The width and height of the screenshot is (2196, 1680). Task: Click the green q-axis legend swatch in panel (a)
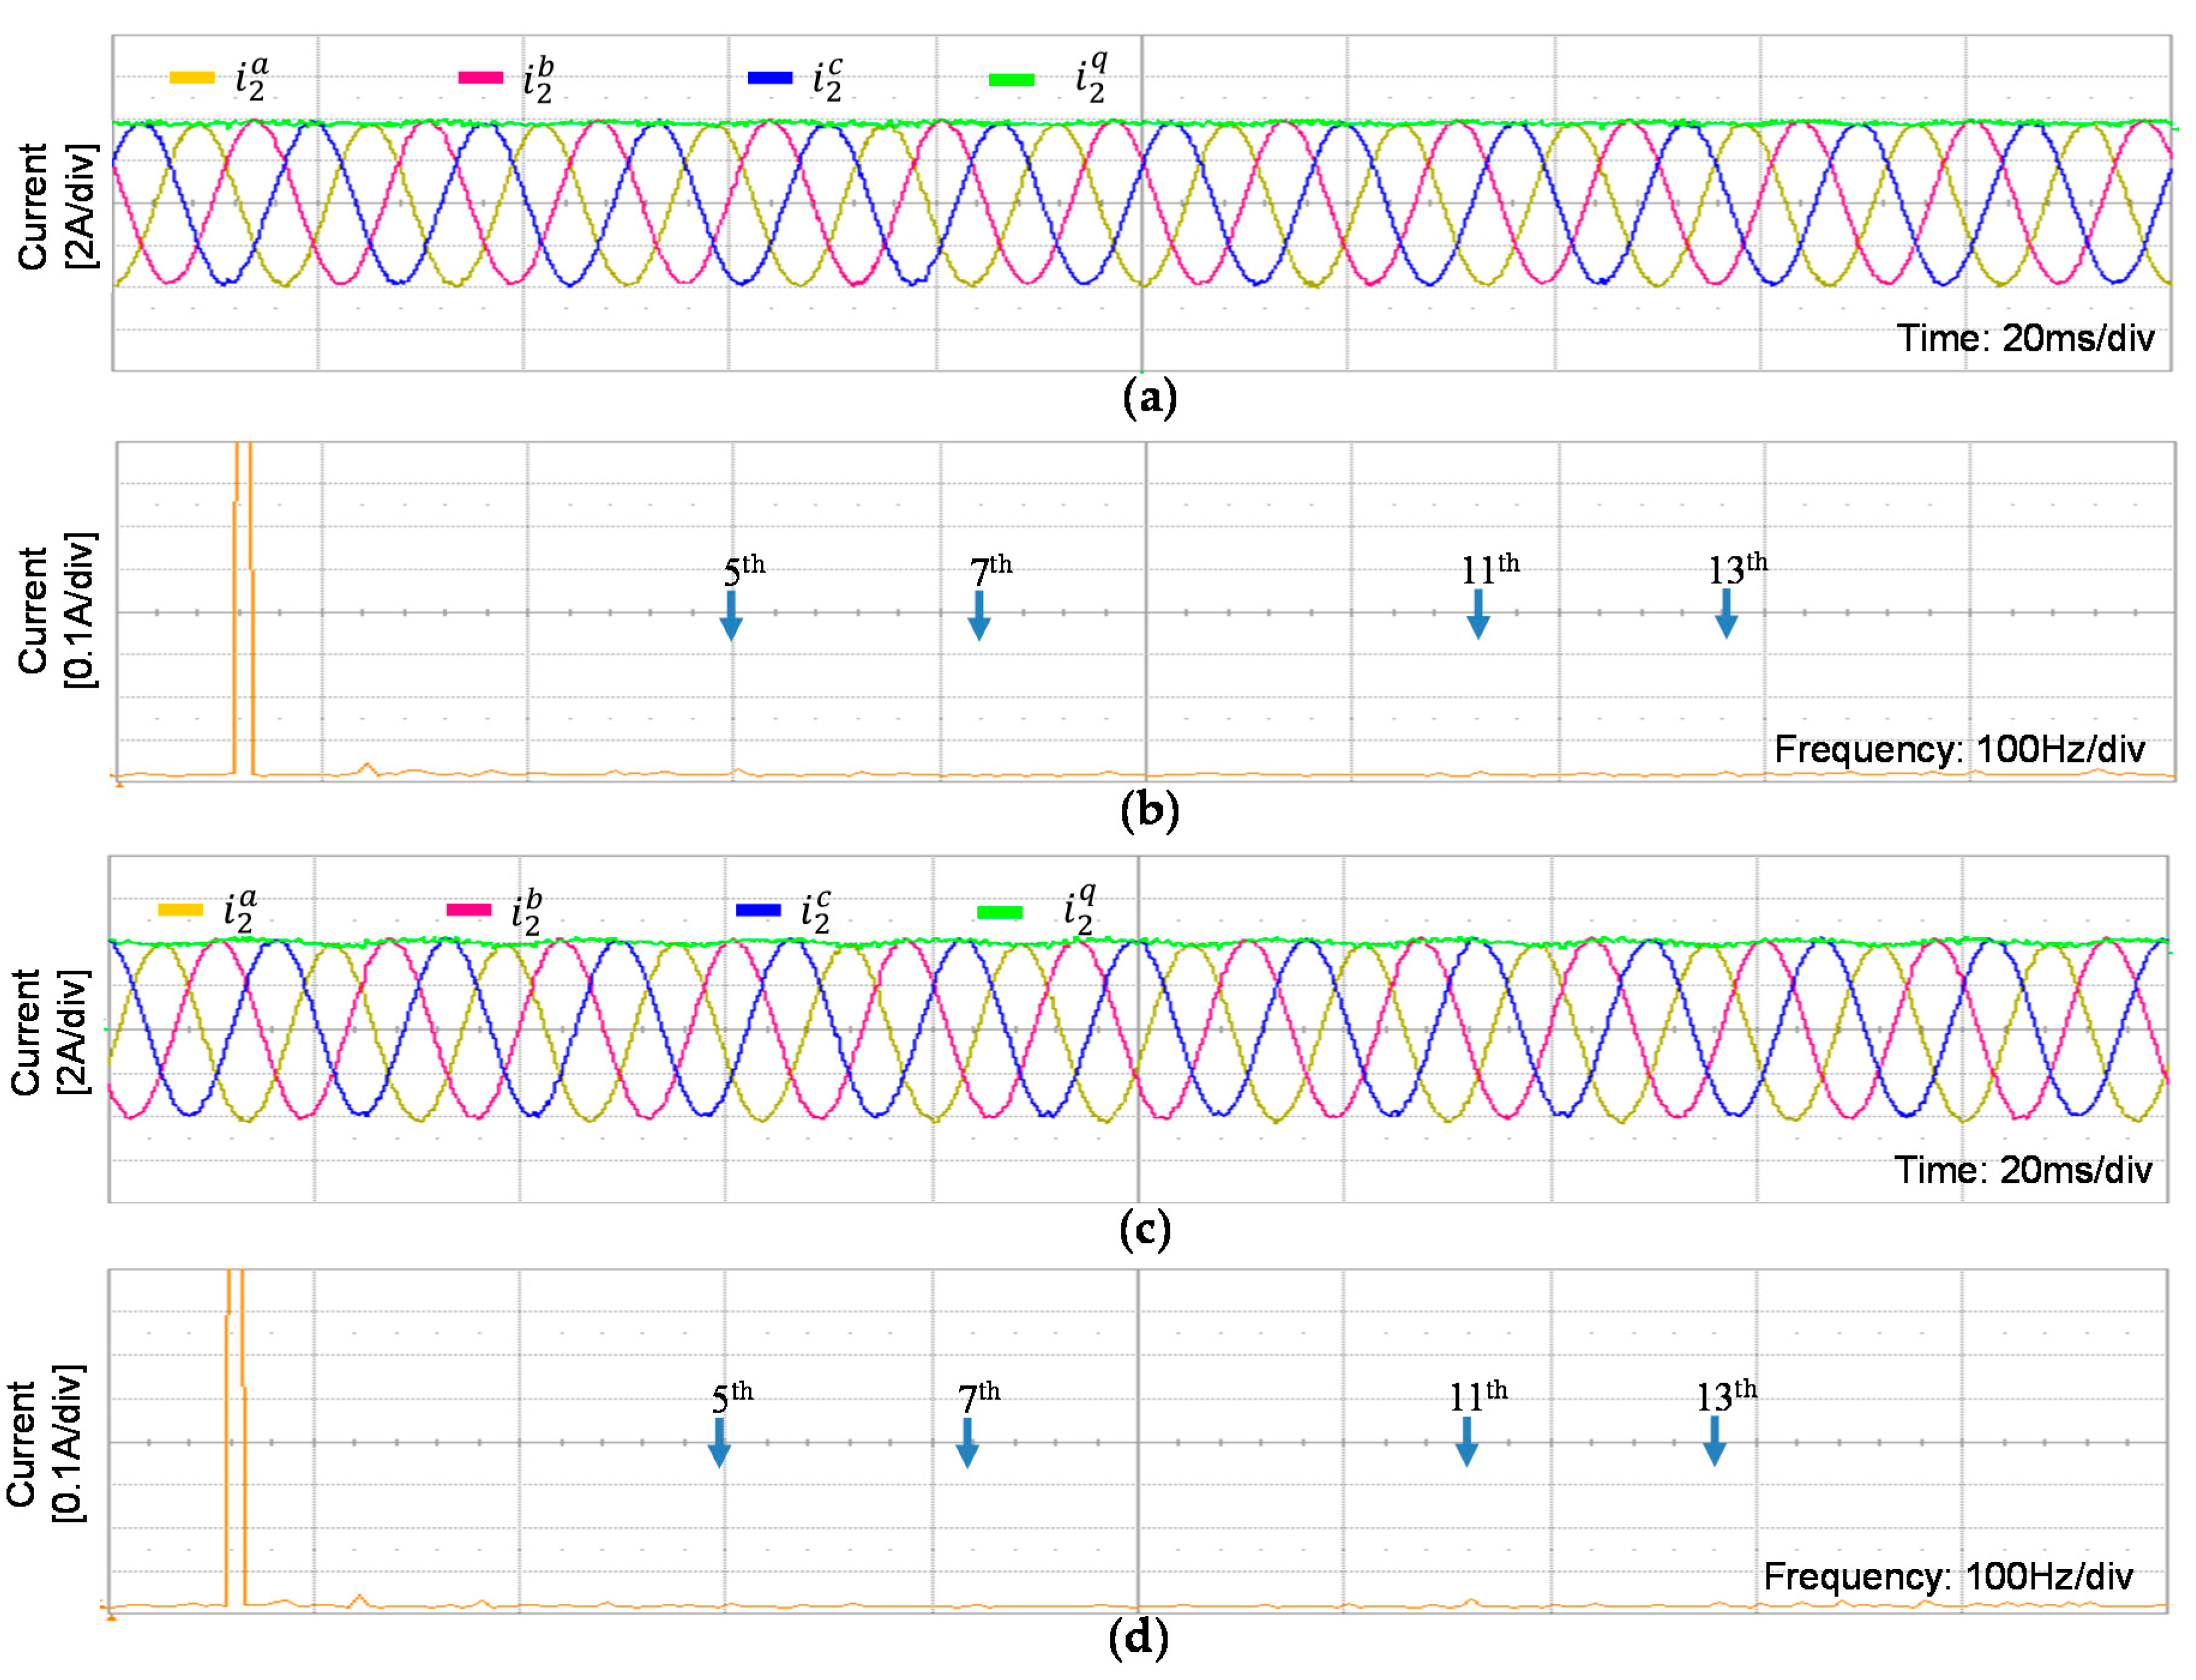[x=1011, y=80]
